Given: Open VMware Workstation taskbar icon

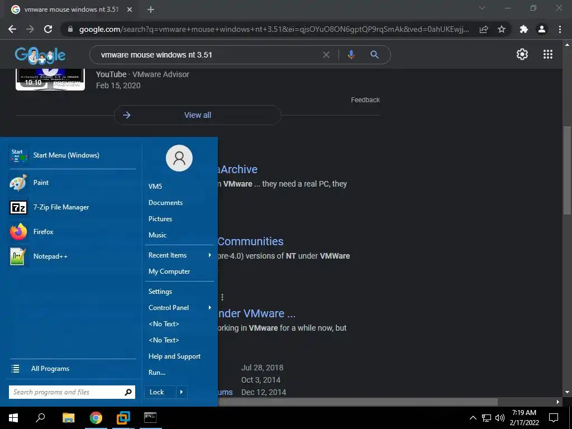Looking at the screenshot, I should pos(123,418).
